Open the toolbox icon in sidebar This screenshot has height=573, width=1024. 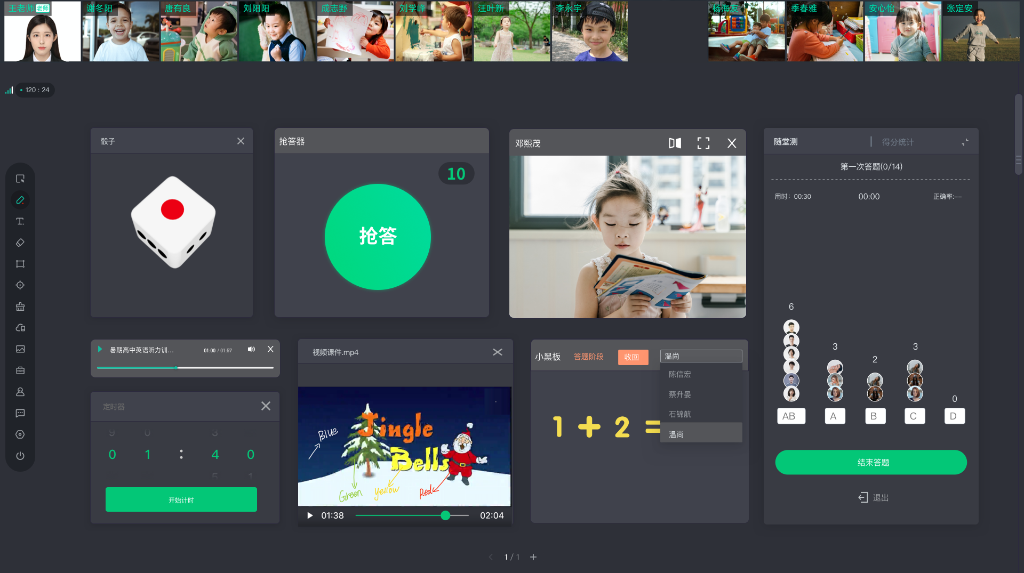click(20, 306)
